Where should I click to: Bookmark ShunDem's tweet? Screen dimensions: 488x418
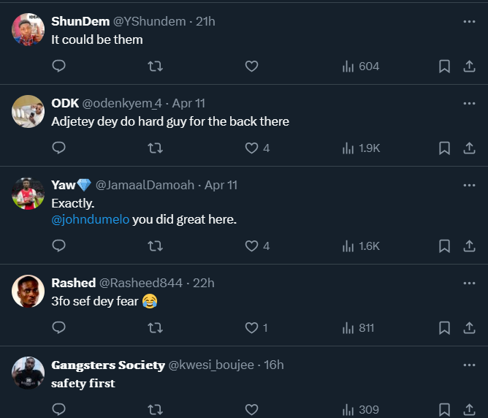click(x=444, y=66)
